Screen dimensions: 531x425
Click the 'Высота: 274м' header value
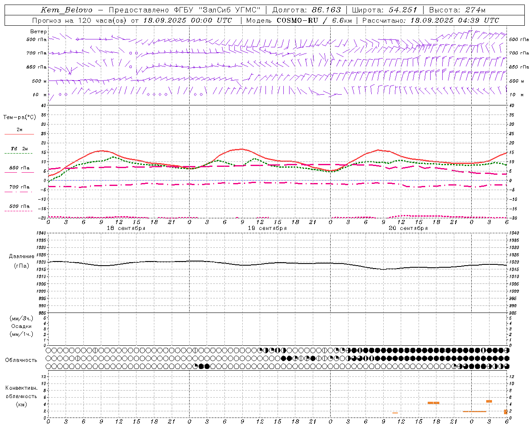click(457, 10)
